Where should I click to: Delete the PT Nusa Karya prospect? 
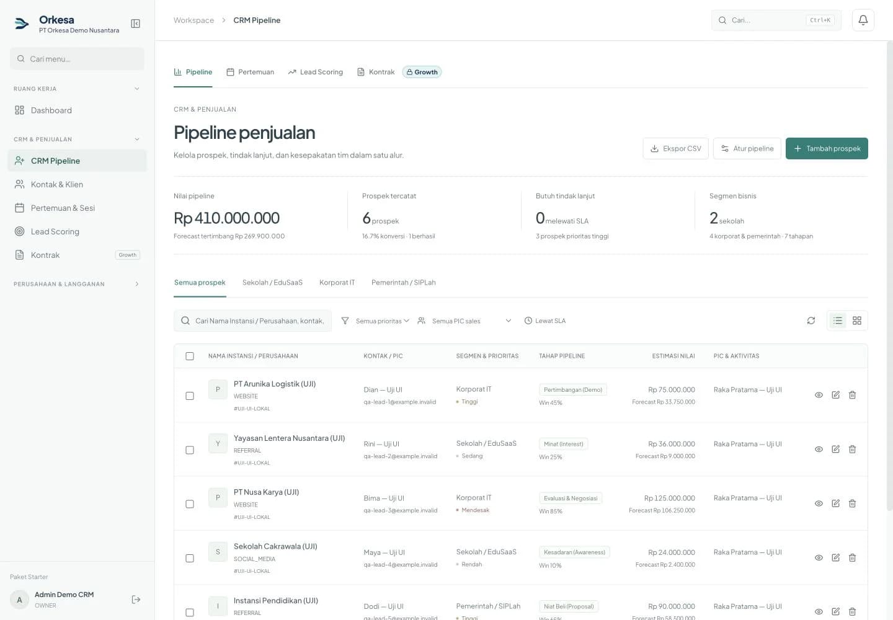[852, 503]
